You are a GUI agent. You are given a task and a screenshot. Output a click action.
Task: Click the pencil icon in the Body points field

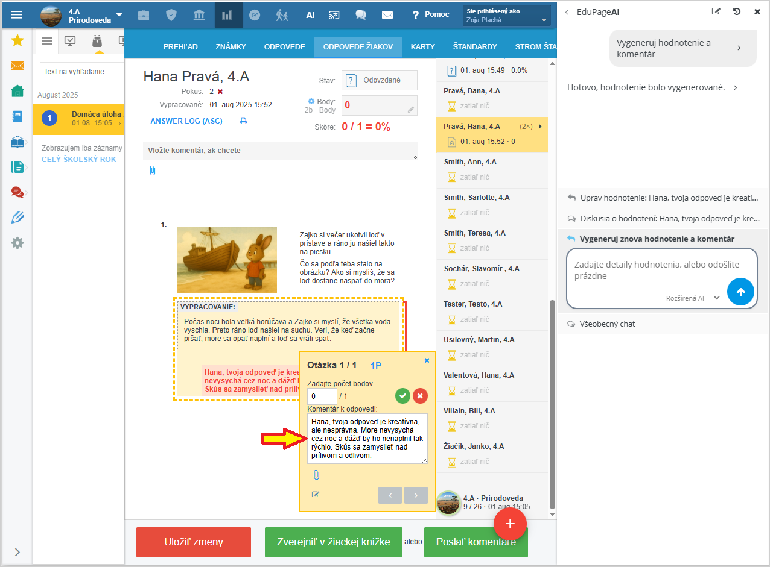pos(411,110)
